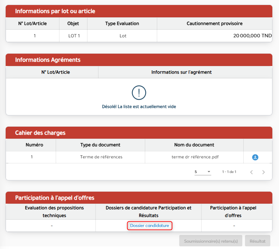Screen dimensions: 279x249
Task: Download the terme dr référence.pdf document
Action: tap(255, 157)
